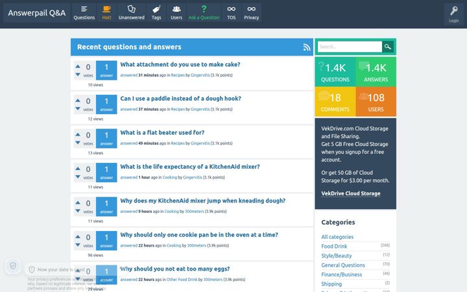467x292 pixels.
Task: Click the 18 Comments stat tile
Action: coord(335,102)
